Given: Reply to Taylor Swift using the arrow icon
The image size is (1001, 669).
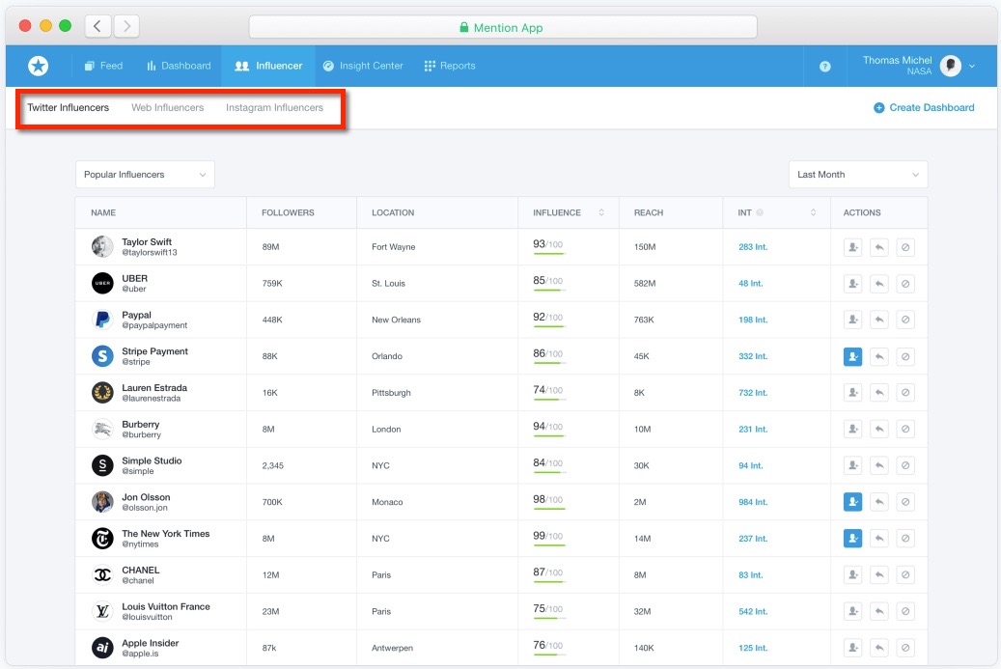Looking at the screenshot, I should pyautogui.click(x=879, y=247).
